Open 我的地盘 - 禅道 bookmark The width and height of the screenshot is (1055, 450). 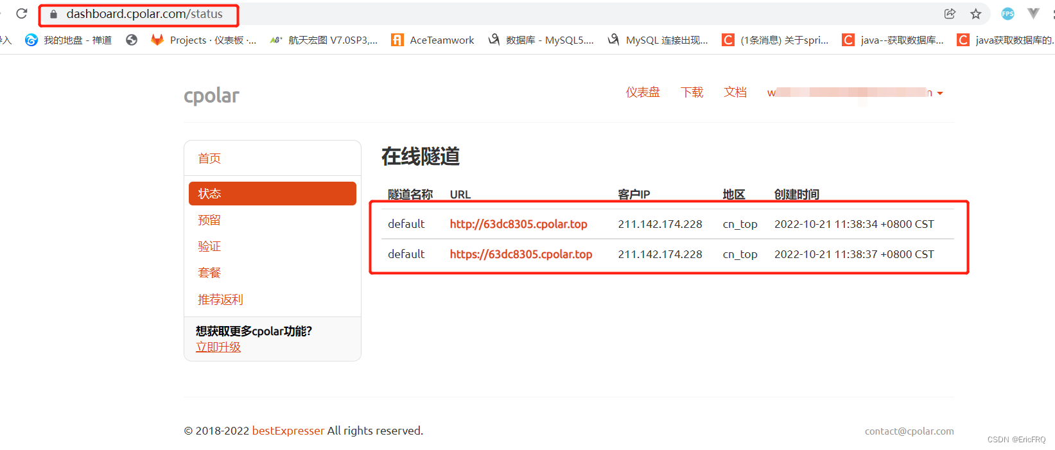click(68, 40)
